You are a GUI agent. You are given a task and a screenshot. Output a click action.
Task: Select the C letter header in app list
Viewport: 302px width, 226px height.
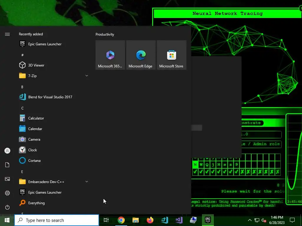tap(22, 108)
